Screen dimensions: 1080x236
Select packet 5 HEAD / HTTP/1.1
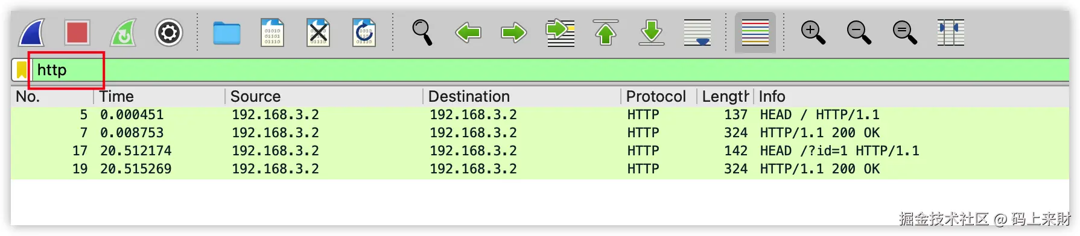click(540, 114)
